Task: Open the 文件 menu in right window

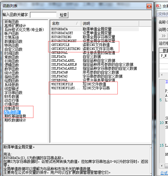Action: (163, 14)
